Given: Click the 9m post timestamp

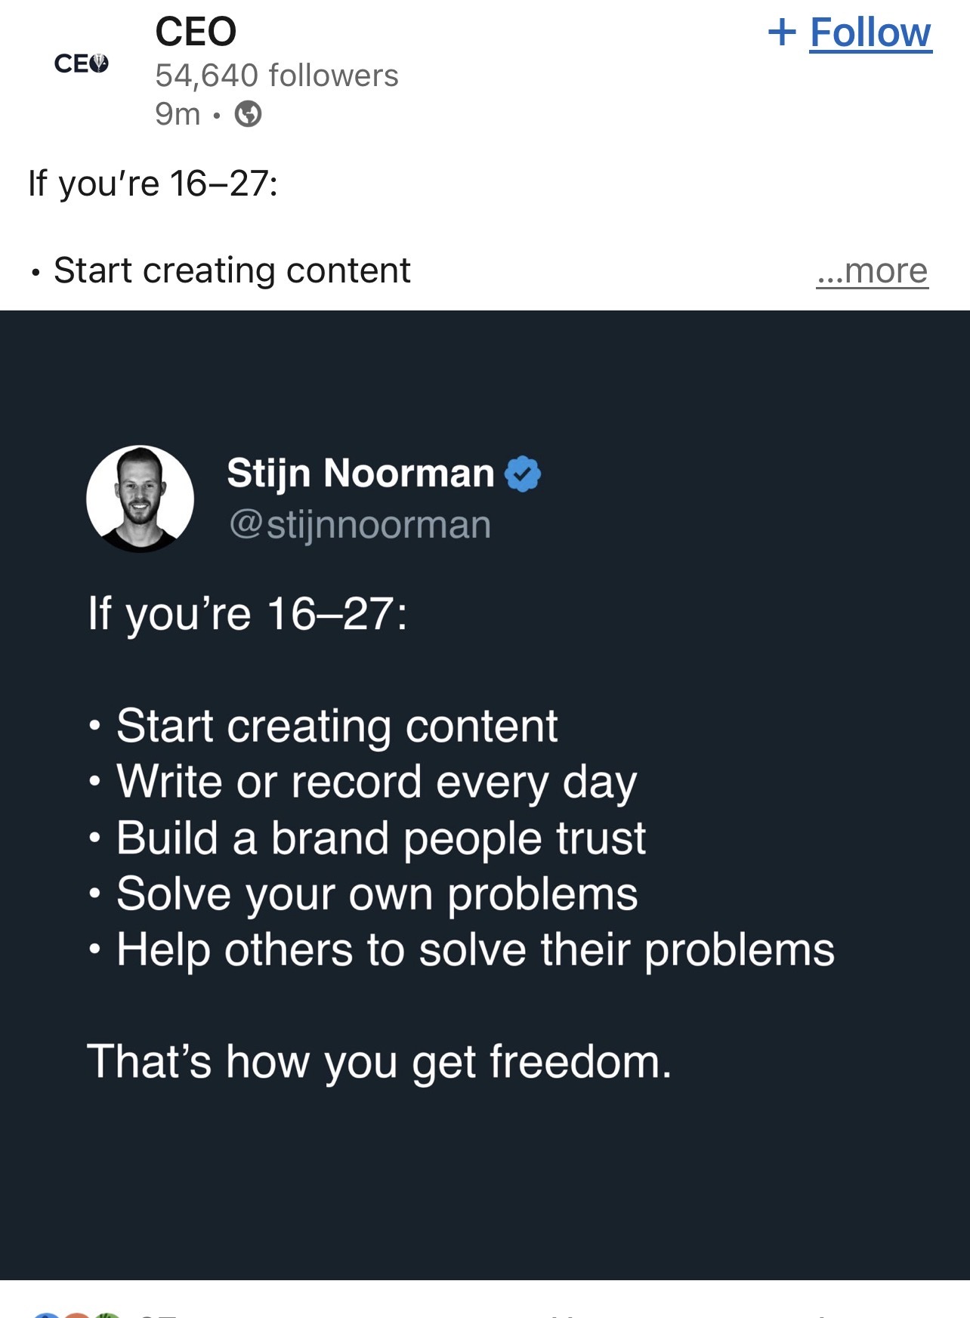Looking at the screenshot, I should point(178,114).
